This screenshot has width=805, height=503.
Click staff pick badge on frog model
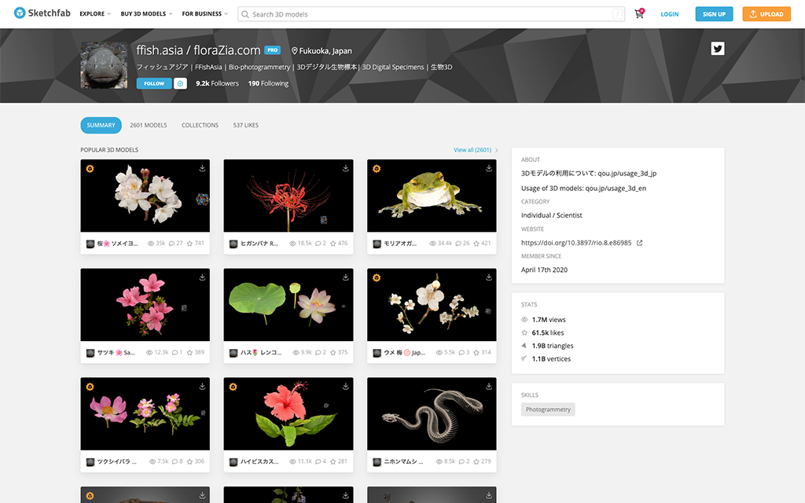tap(377, 168)
